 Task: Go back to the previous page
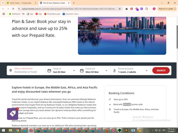coord(3,9)
